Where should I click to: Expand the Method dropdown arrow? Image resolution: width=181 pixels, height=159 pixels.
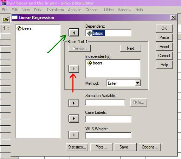pos(138,83)
